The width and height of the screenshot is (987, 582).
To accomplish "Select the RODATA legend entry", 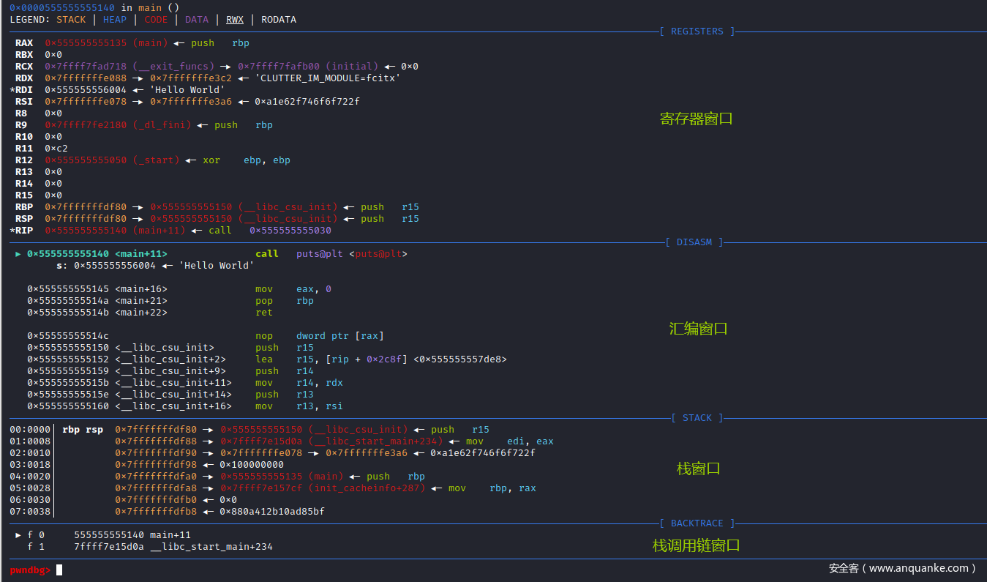I will pyautogui.click(x=279, y=20).
